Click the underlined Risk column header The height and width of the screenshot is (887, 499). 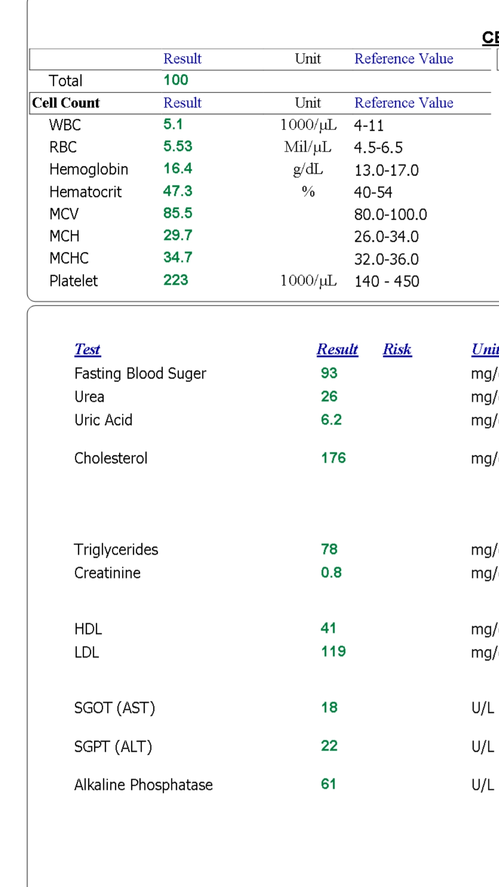[397, 349]
